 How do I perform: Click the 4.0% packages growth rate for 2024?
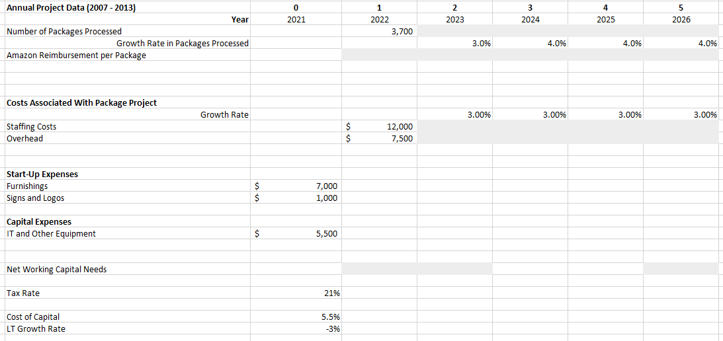(x=557, y=44)
